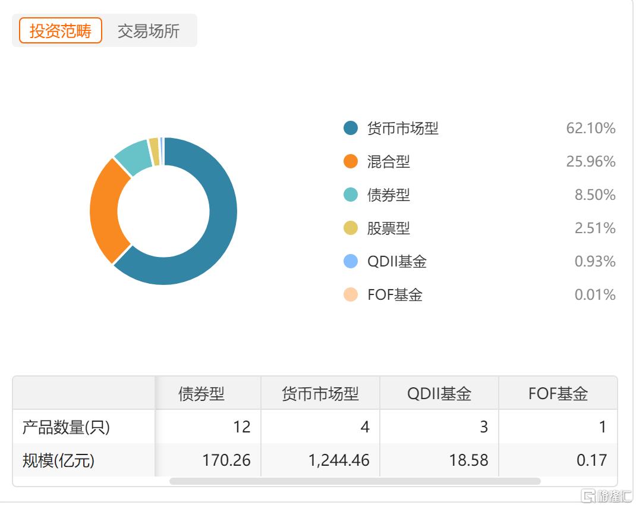The image size is (636, 508).
Task: Click the 62.10% percentage value
Action: [x=591, y=128]
